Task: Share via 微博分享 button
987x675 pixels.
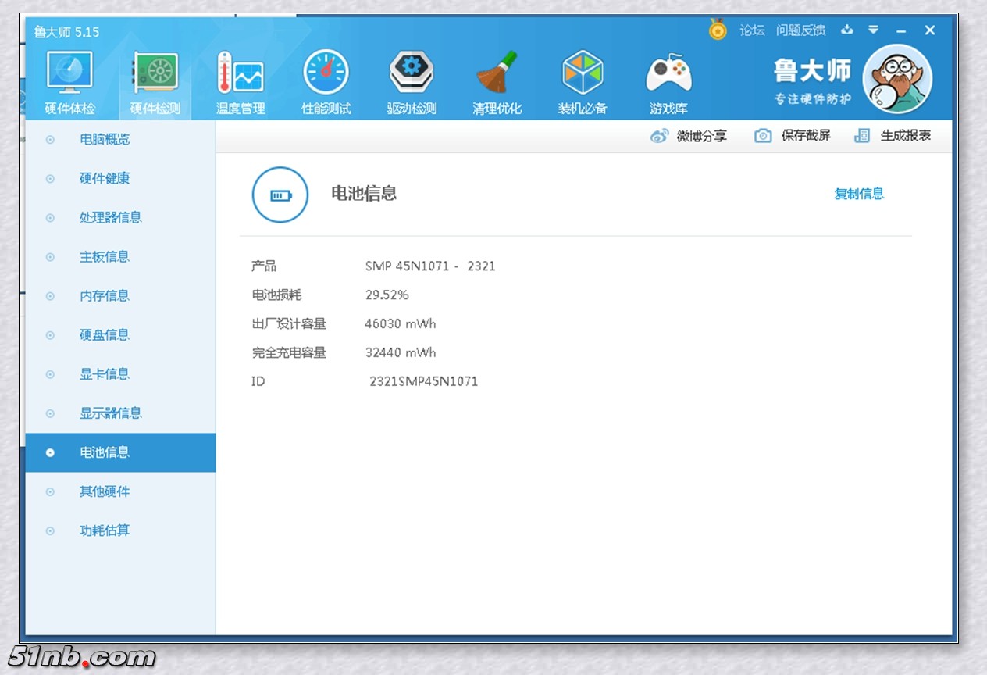Action: 689,136
